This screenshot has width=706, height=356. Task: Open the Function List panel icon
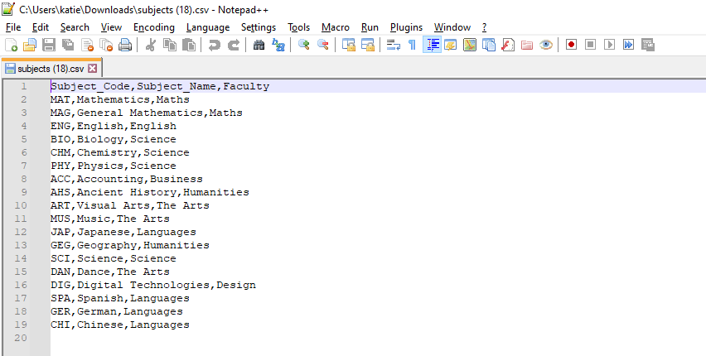click(x=507, y=45)
